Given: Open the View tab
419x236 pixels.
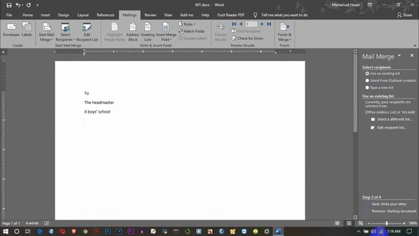Looking at the screenshot, I should [168, 15].
